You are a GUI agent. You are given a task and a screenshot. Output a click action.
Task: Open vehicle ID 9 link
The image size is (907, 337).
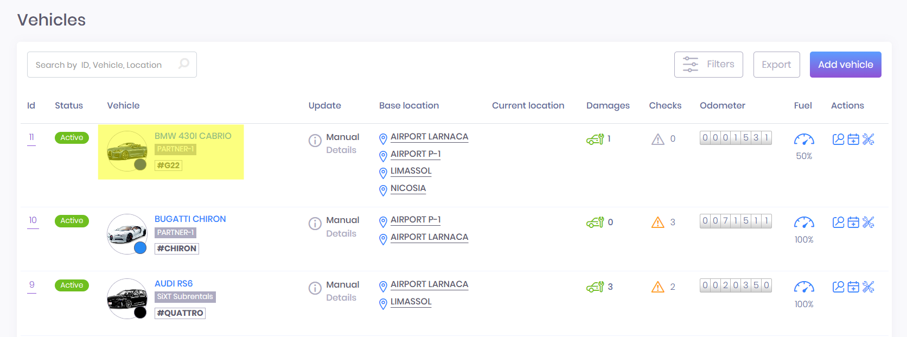[x=32, y=285]
